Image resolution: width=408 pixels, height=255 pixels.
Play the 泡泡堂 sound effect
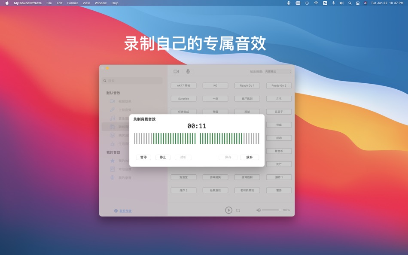point(183,177)
